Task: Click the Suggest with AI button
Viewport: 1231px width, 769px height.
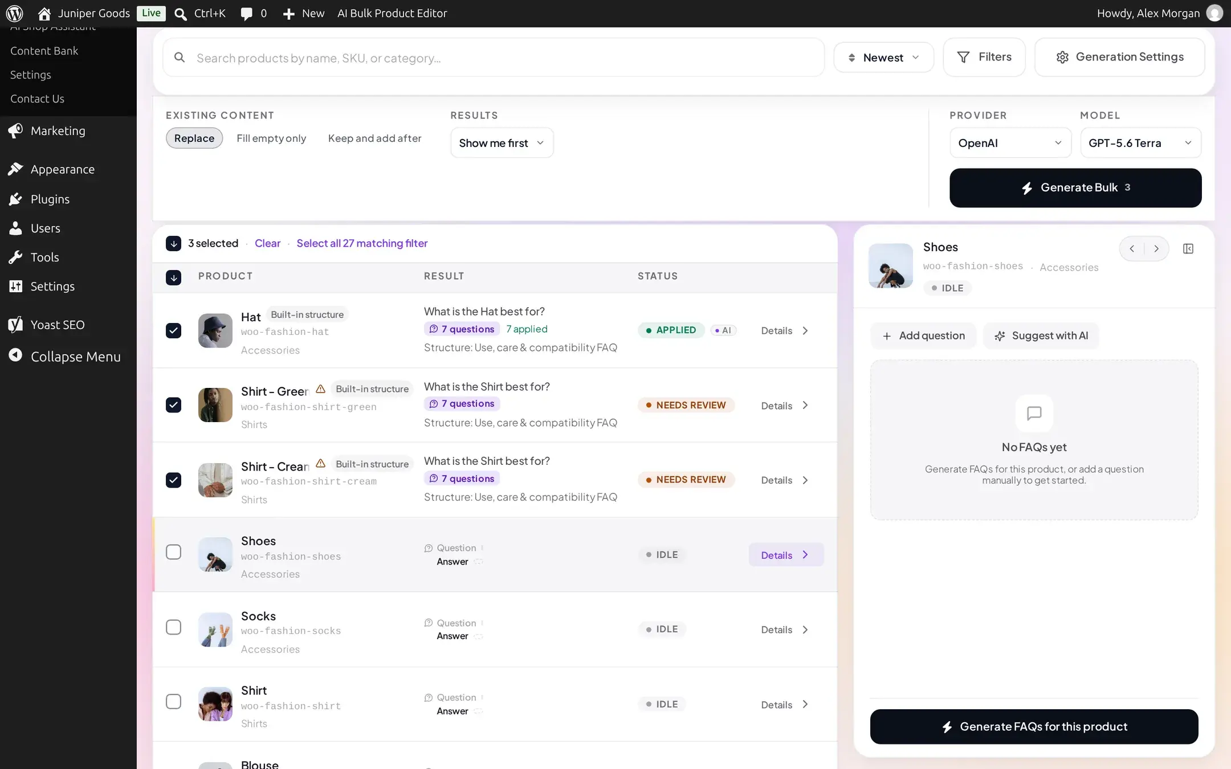Action: [1041, 336]
